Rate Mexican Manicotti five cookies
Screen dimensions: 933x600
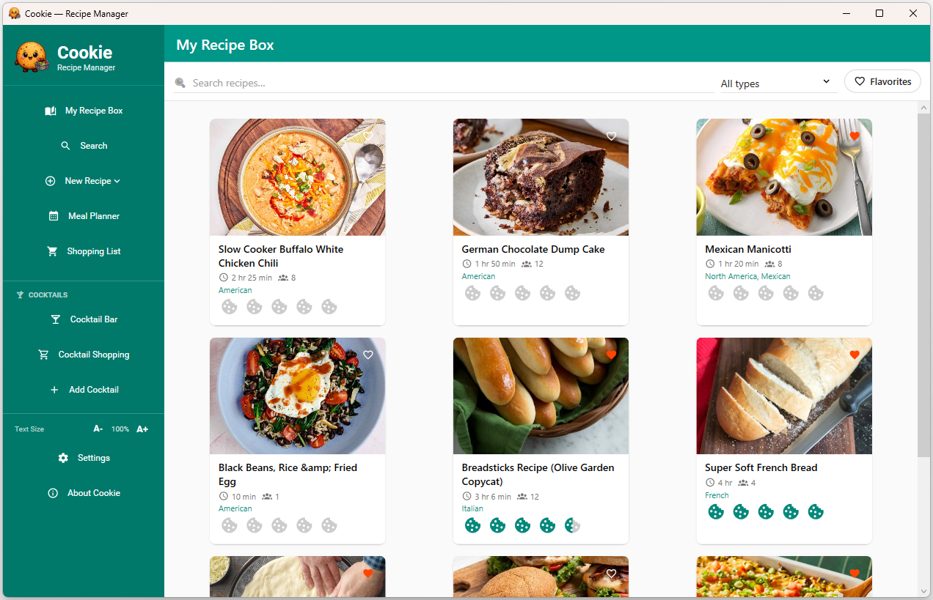(816, 293)
